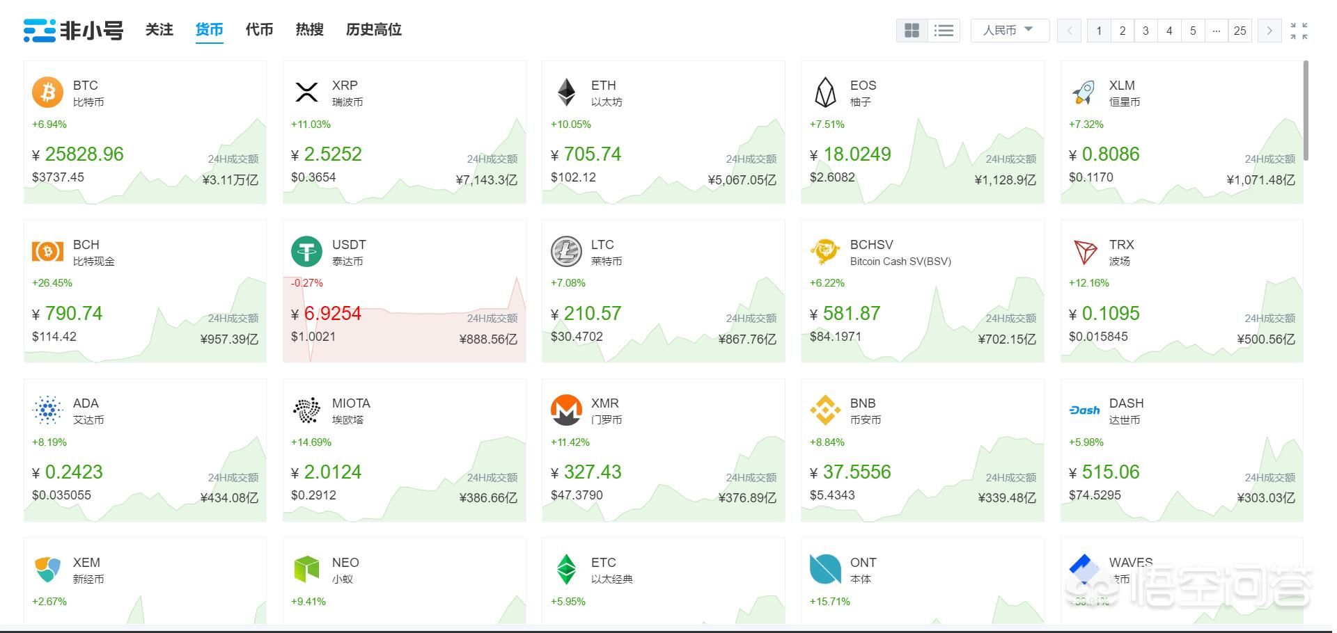Jump to page 2
Viewport: 1337px width, 633px height.
coord(1123,31)
